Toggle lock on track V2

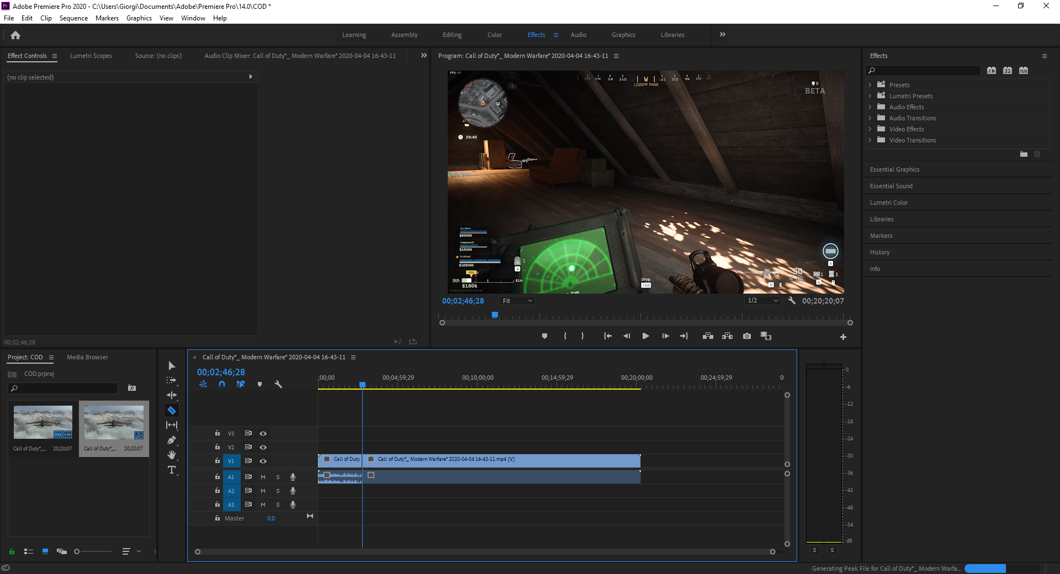(x=218, y=447)
